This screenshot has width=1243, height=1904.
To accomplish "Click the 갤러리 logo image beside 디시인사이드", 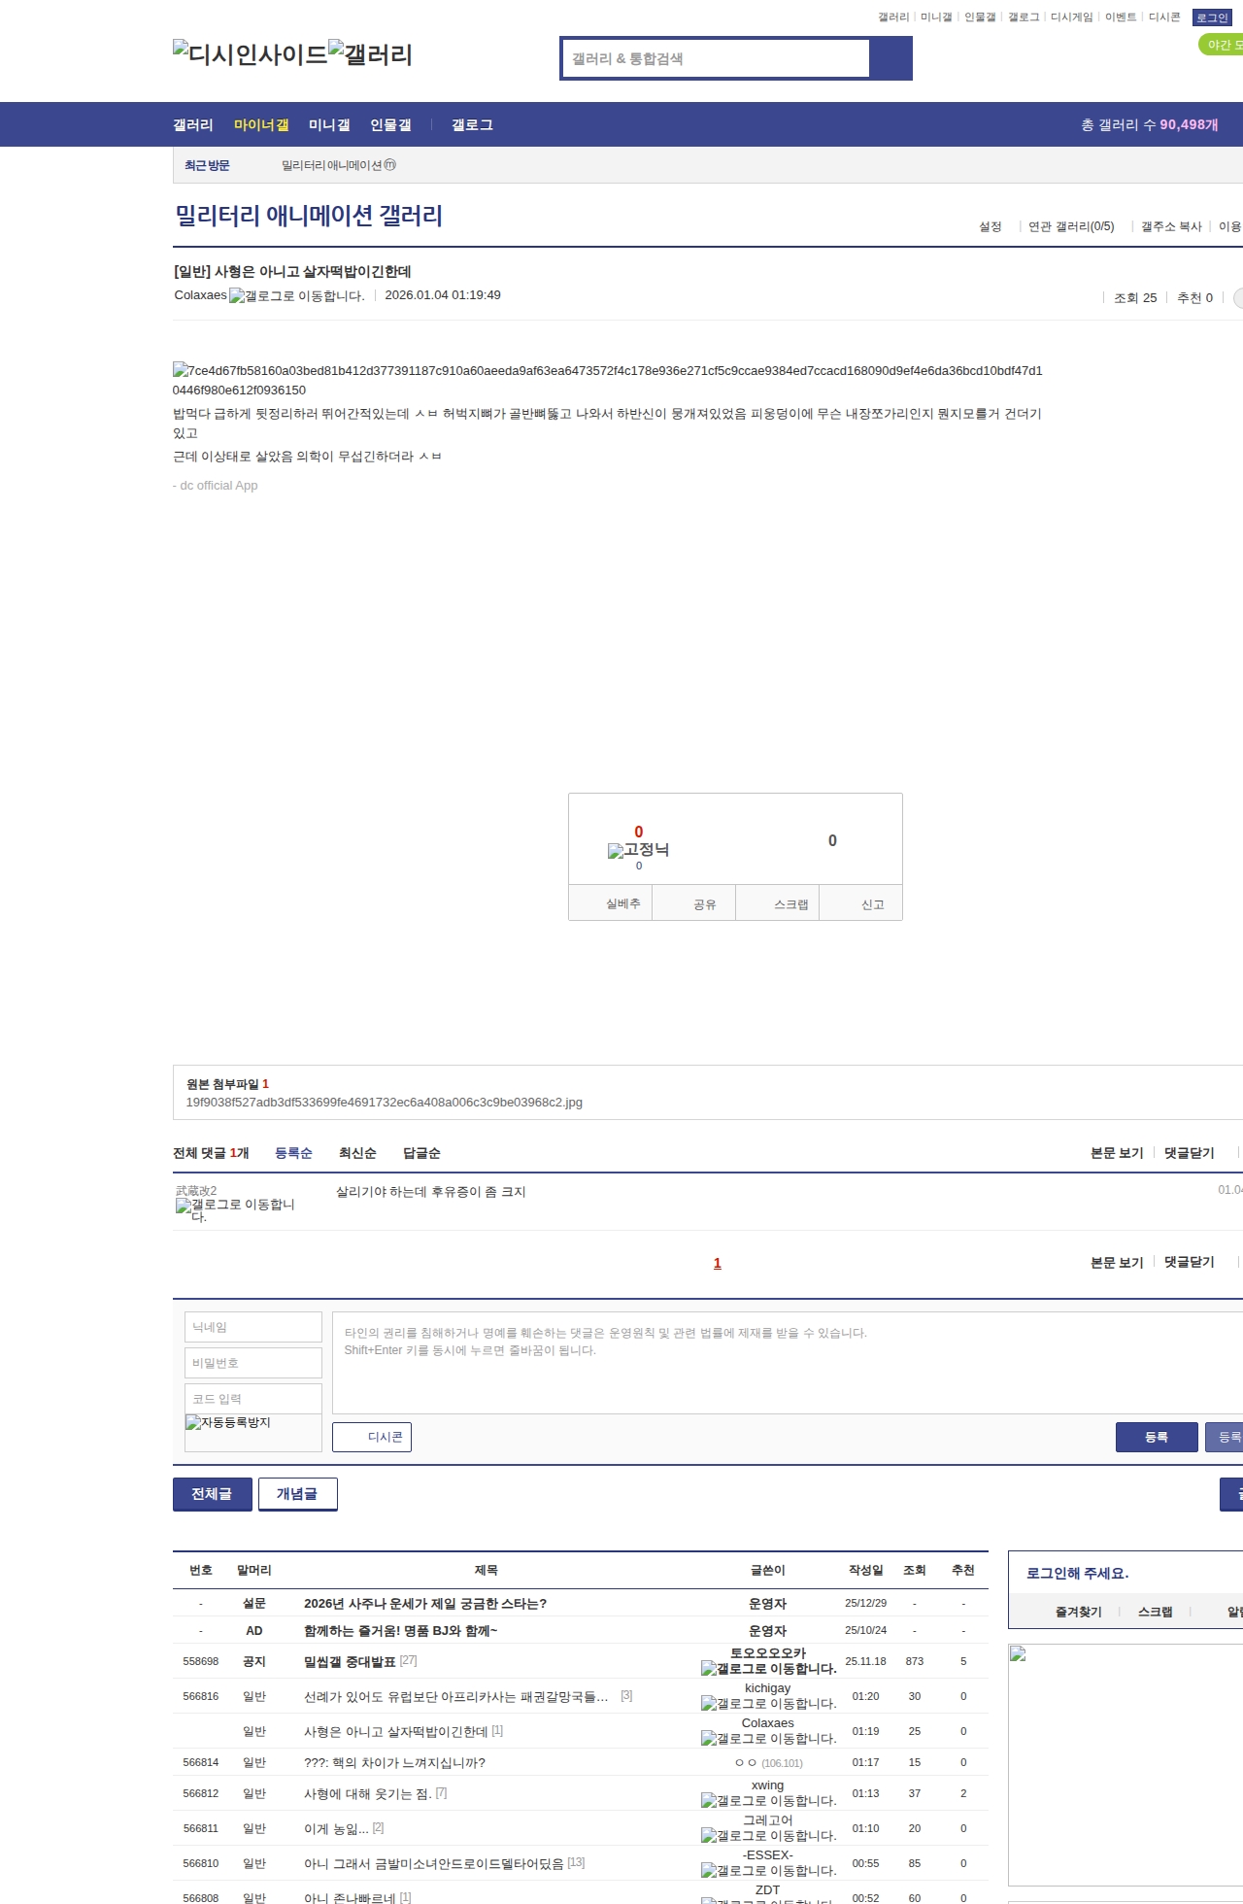I will pyautogui.click(x=371, y=54).
